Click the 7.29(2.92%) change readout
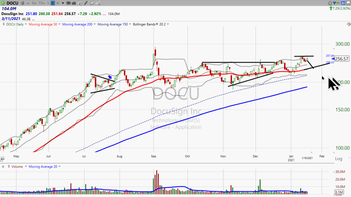 (x=340, y=8)
